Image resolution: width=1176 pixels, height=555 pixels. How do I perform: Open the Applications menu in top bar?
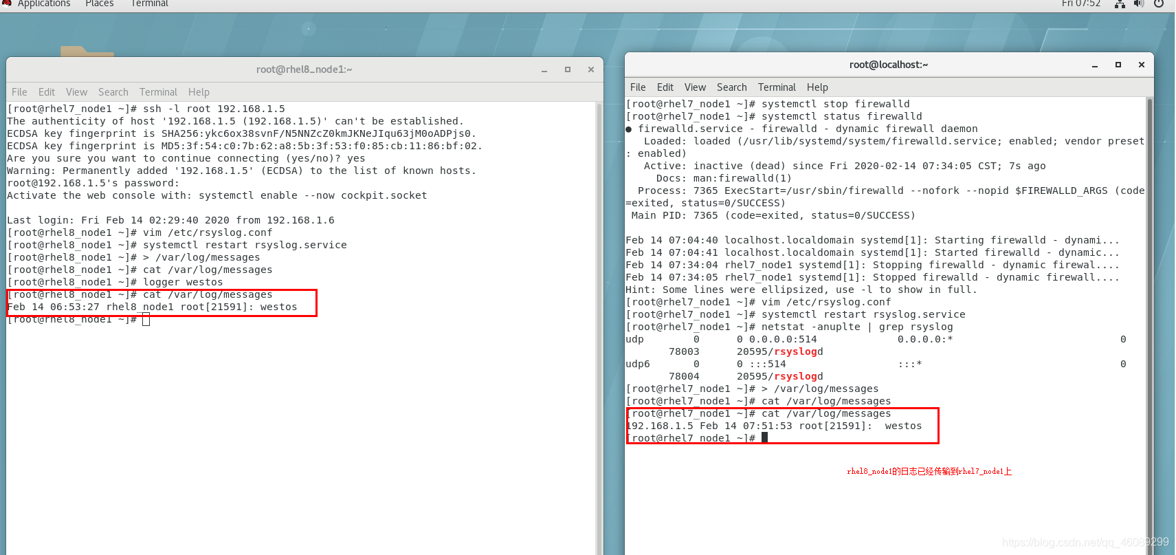pos(43,3)
